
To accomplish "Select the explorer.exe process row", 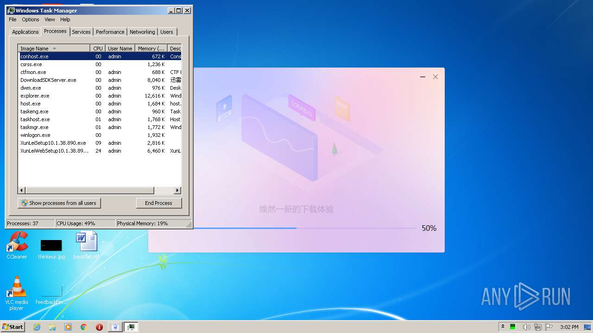I will click(100, 96).
